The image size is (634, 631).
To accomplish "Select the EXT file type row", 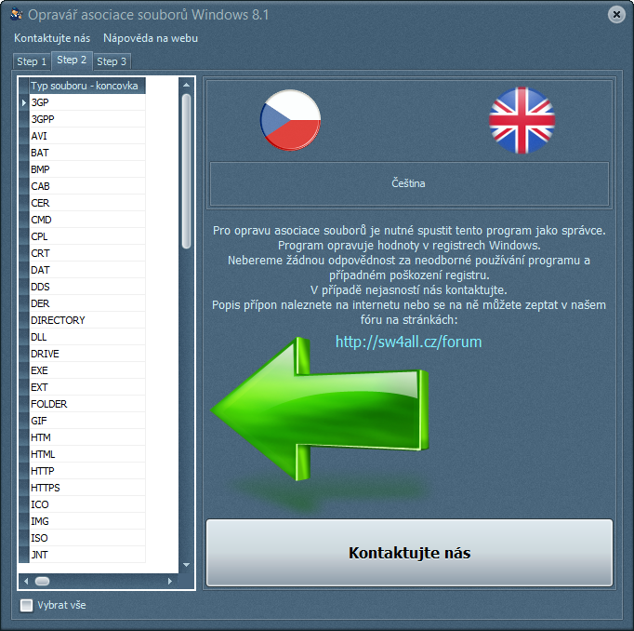I will pos(87,387).
